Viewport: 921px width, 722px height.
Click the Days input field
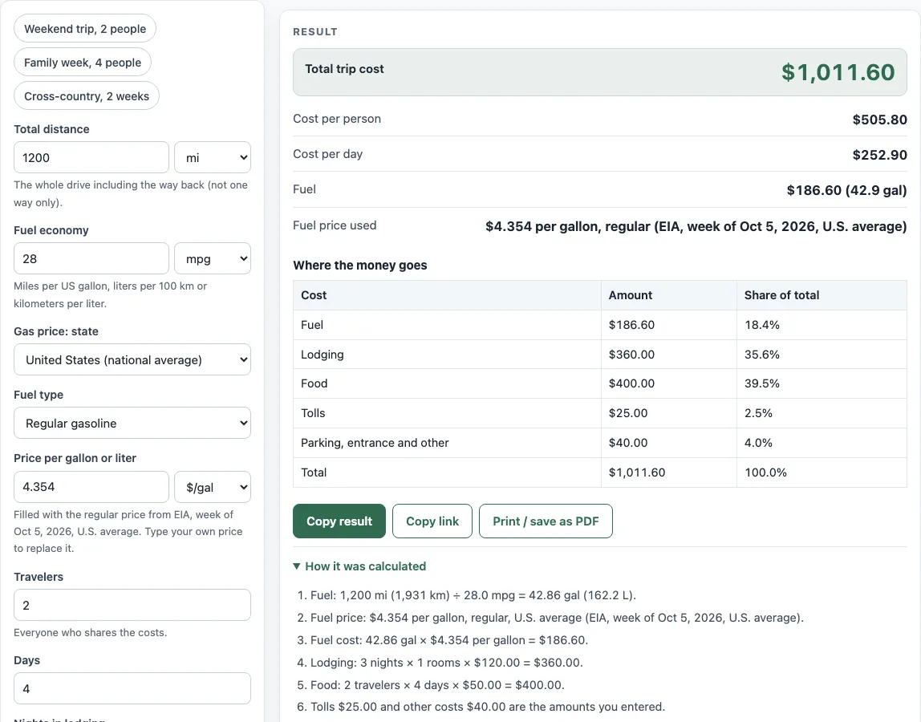click(132, 688)
